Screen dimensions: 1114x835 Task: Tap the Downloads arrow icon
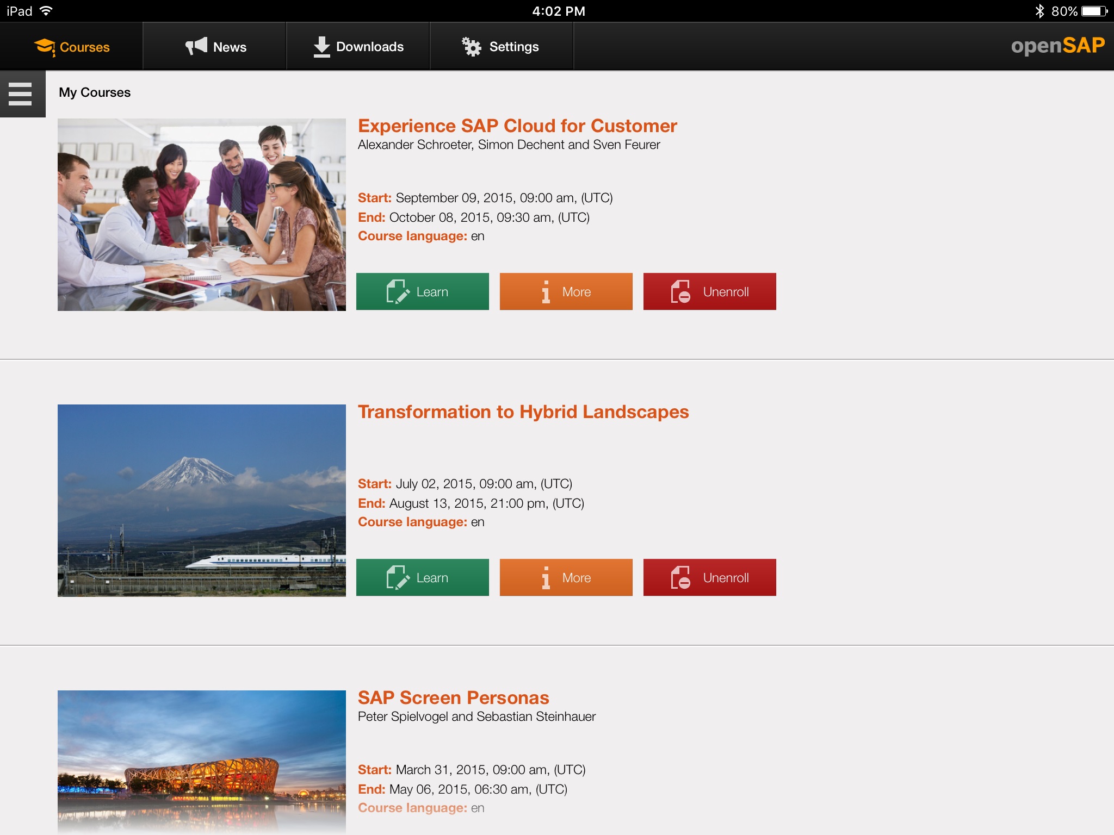[322, 47]
